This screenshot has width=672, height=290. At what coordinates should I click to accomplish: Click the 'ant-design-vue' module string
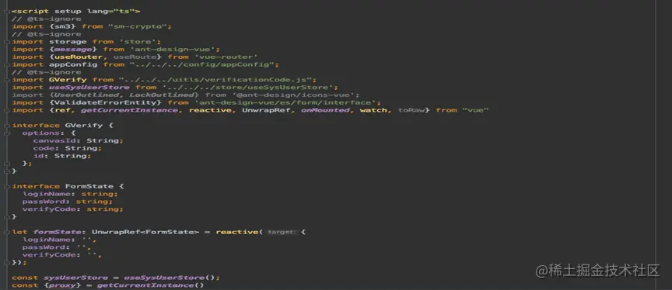(x=173, y=50)
